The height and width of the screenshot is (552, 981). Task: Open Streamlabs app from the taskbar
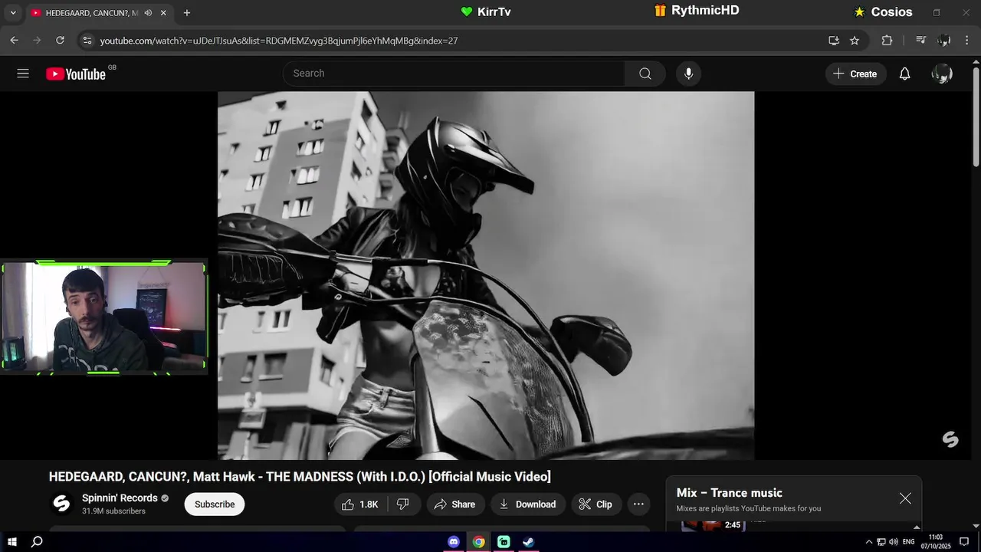(504, 541)
